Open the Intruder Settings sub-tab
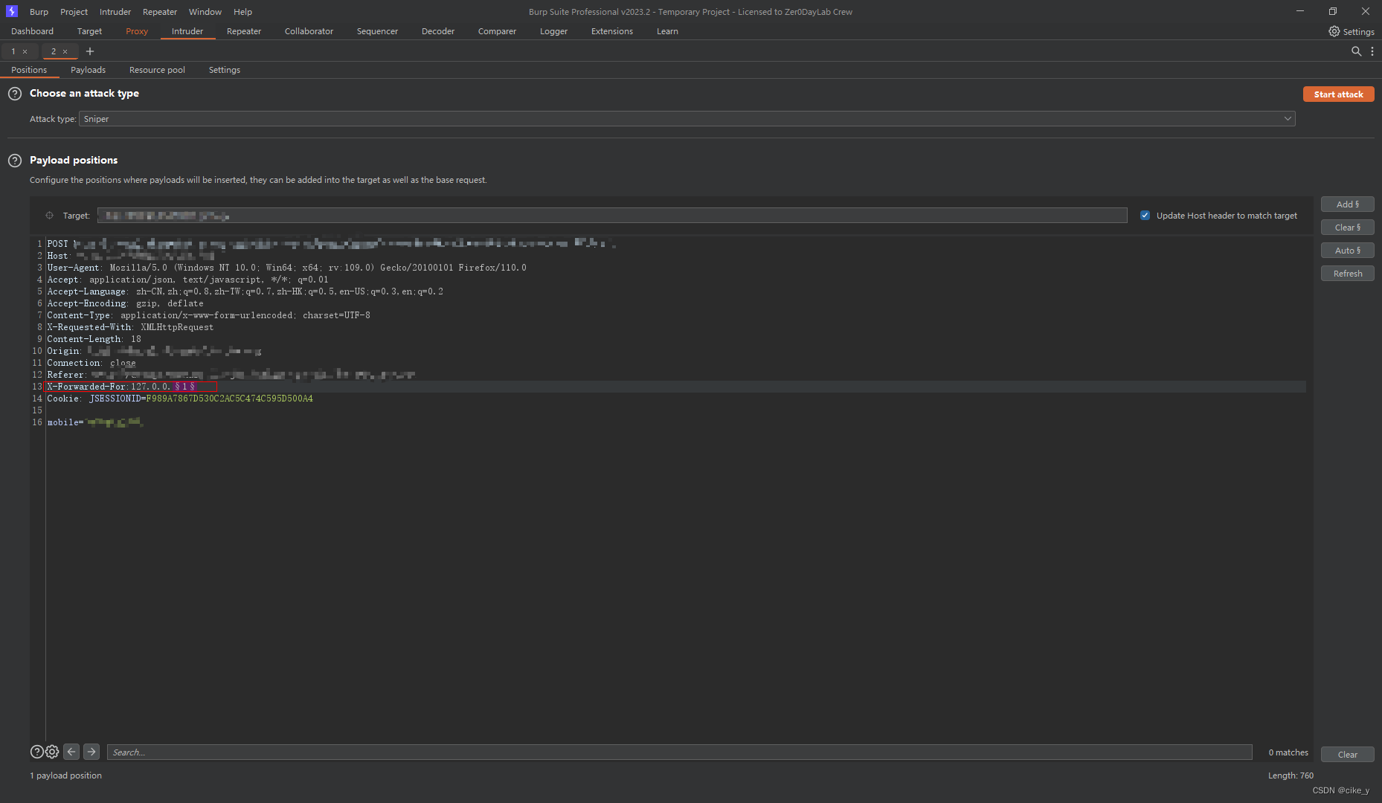 point(225,70)
